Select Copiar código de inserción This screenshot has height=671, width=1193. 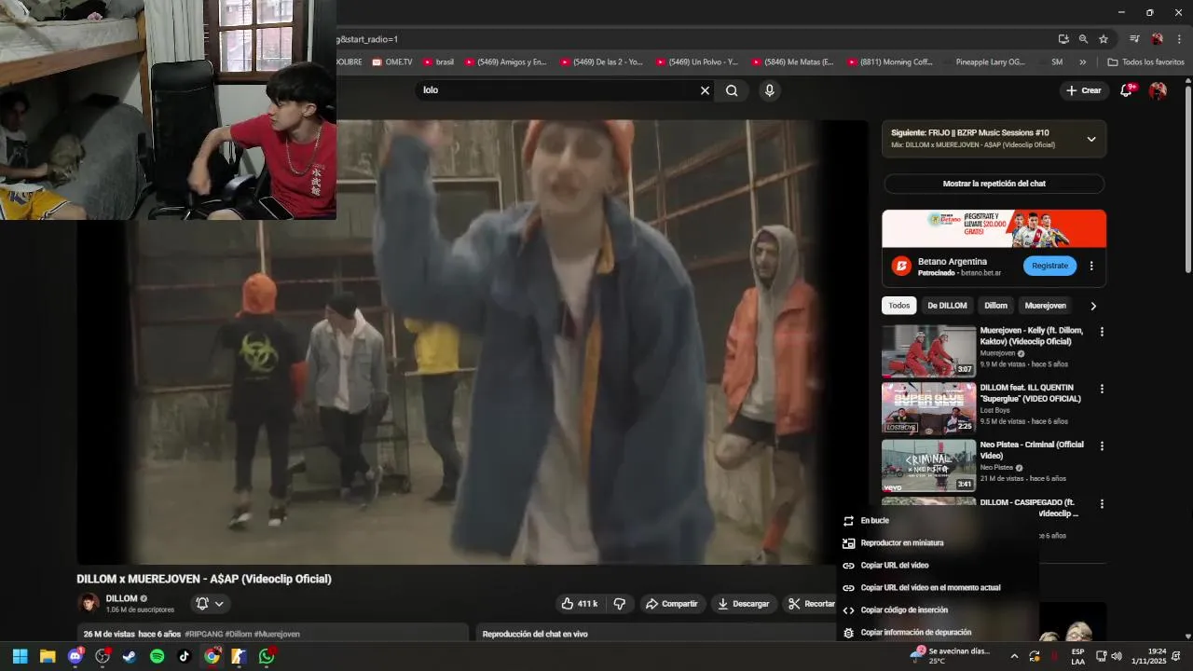coord(938,610)
